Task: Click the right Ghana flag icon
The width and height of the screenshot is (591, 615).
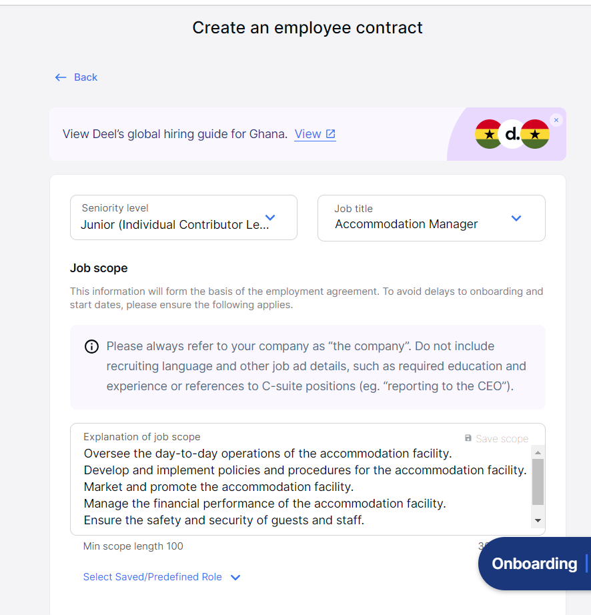Action: (535, 134)
